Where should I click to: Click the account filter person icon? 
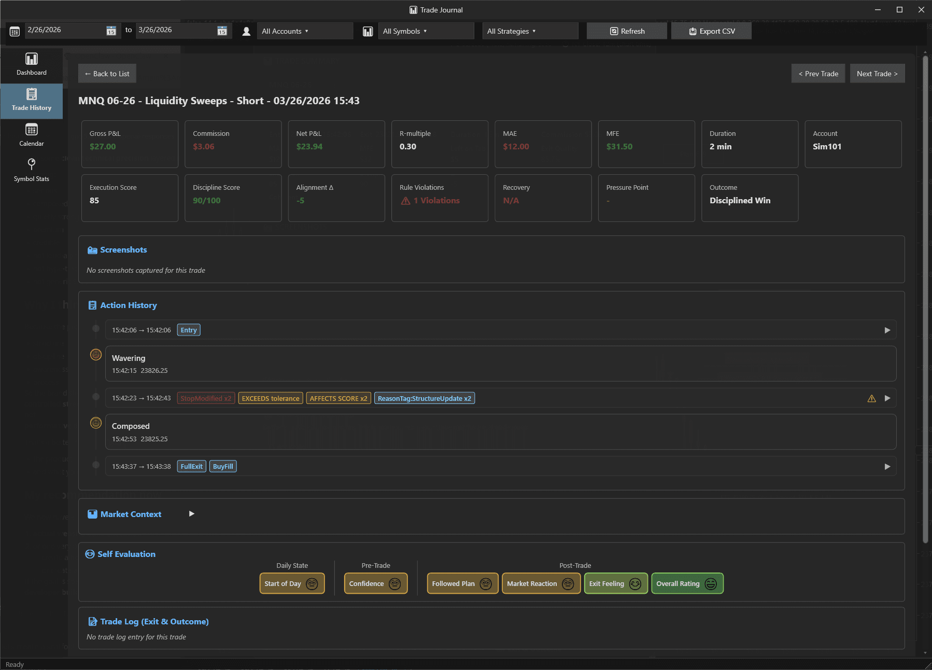click(246, 31)
